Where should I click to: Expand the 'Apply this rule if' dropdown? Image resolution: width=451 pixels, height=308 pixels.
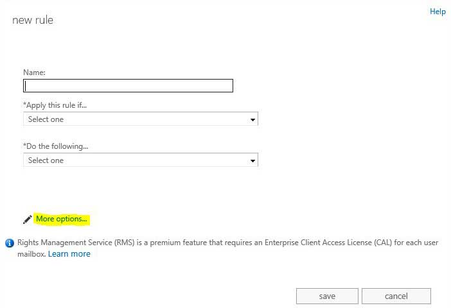tap(141, 119)
